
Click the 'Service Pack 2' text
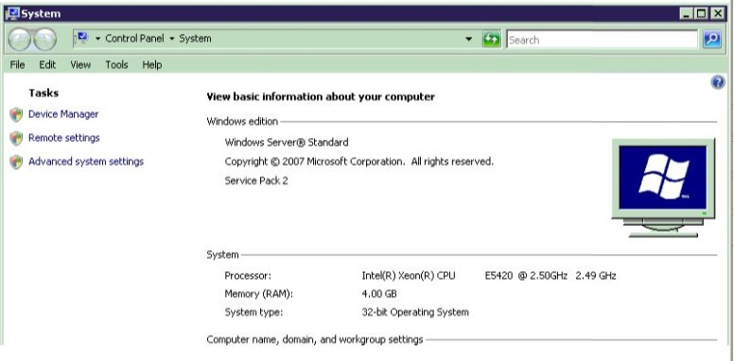point(256,180)
